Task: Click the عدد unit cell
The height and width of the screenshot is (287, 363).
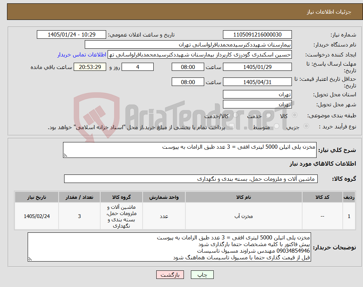Action: [x=164, y=216]
